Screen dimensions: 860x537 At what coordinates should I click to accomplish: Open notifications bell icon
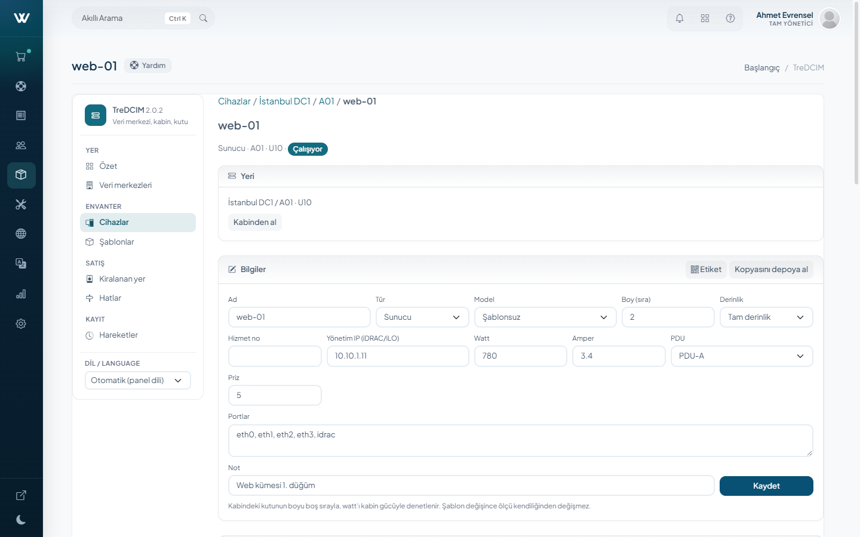(680, 18)
